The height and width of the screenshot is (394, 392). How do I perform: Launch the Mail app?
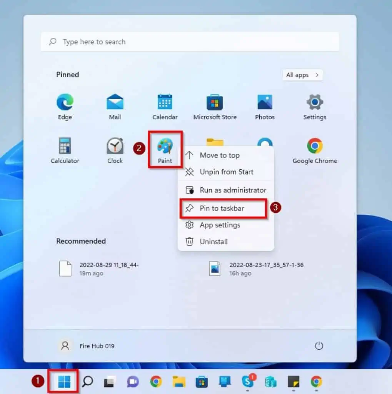pyautogui.click(x=114, y=103)
